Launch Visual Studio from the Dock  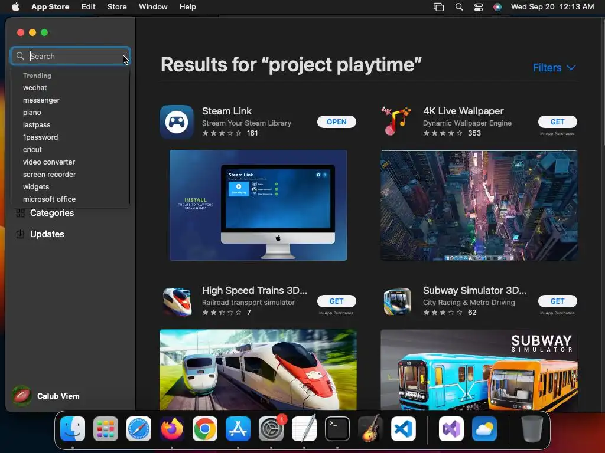pos(451,429)
